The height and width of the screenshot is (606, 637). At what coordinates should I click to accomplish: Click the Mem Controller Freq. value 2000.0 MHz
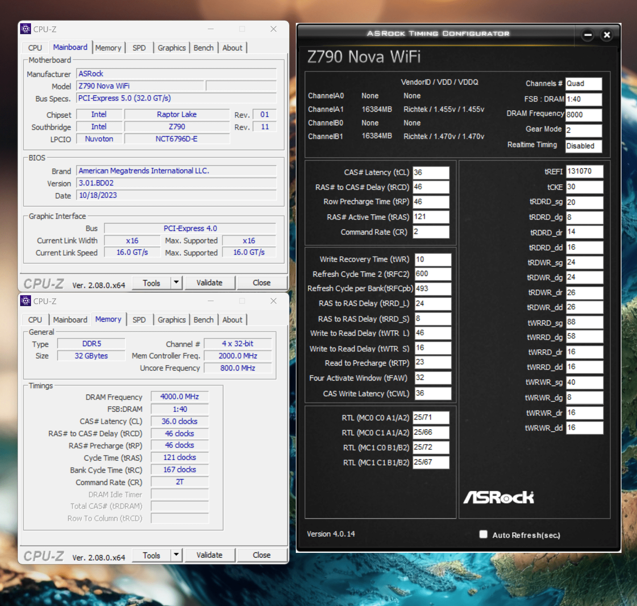click(238, 356)
